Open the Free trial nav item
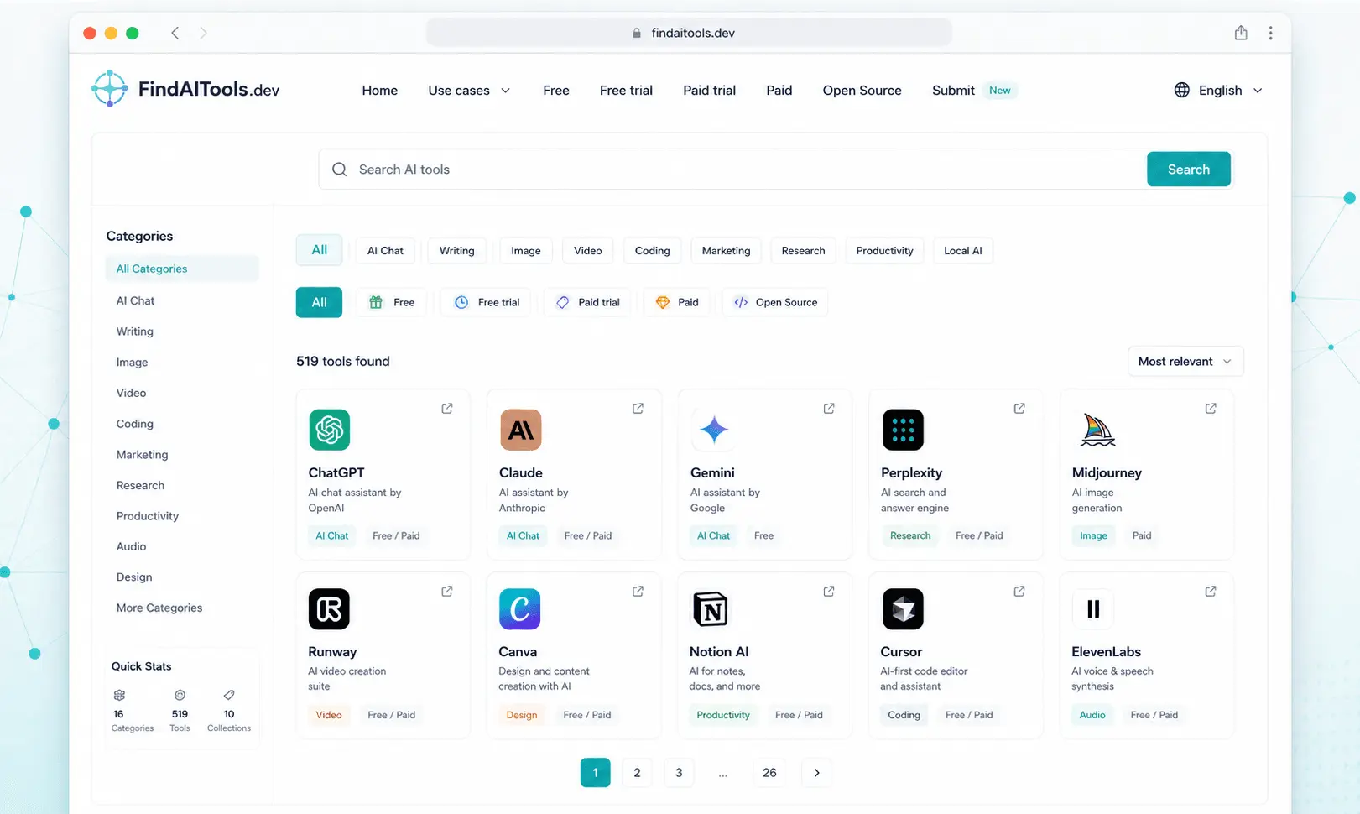1360x814 pixels. 626,90
